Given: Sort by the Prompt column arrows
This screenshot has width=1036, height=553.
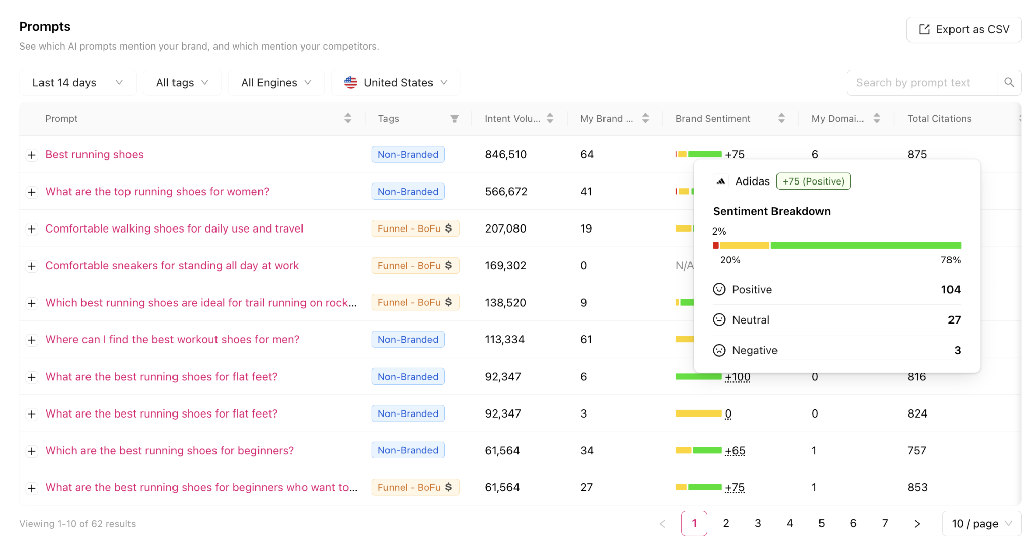Looking at the screenshot, I should [348, 118].
